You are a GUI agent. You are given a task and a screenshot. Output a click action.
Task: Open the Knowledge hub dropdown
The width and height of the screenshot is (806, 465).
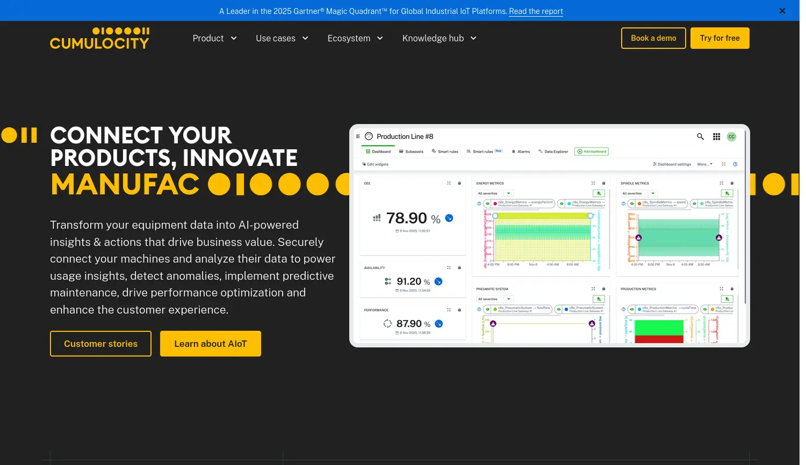[x=439, y=38]
